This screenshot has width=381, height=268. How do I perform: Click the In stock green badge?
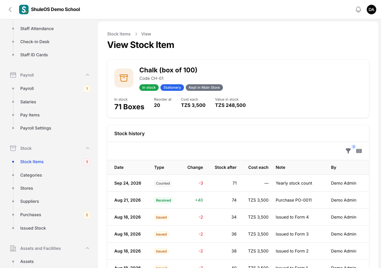(149, 88)
